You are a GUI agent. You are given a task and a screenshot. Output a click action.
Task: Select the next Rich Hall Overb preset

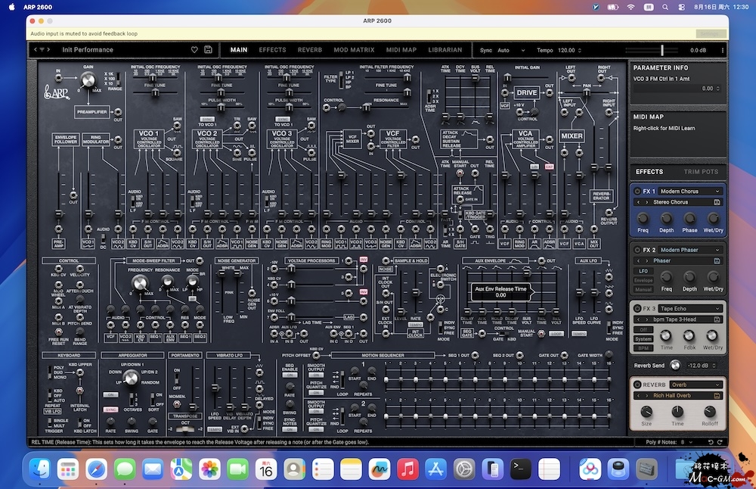pos(646,396)
